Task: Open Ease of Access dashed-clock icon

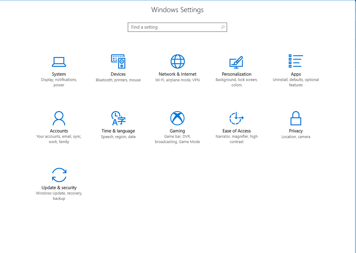Action: point(236,118)
